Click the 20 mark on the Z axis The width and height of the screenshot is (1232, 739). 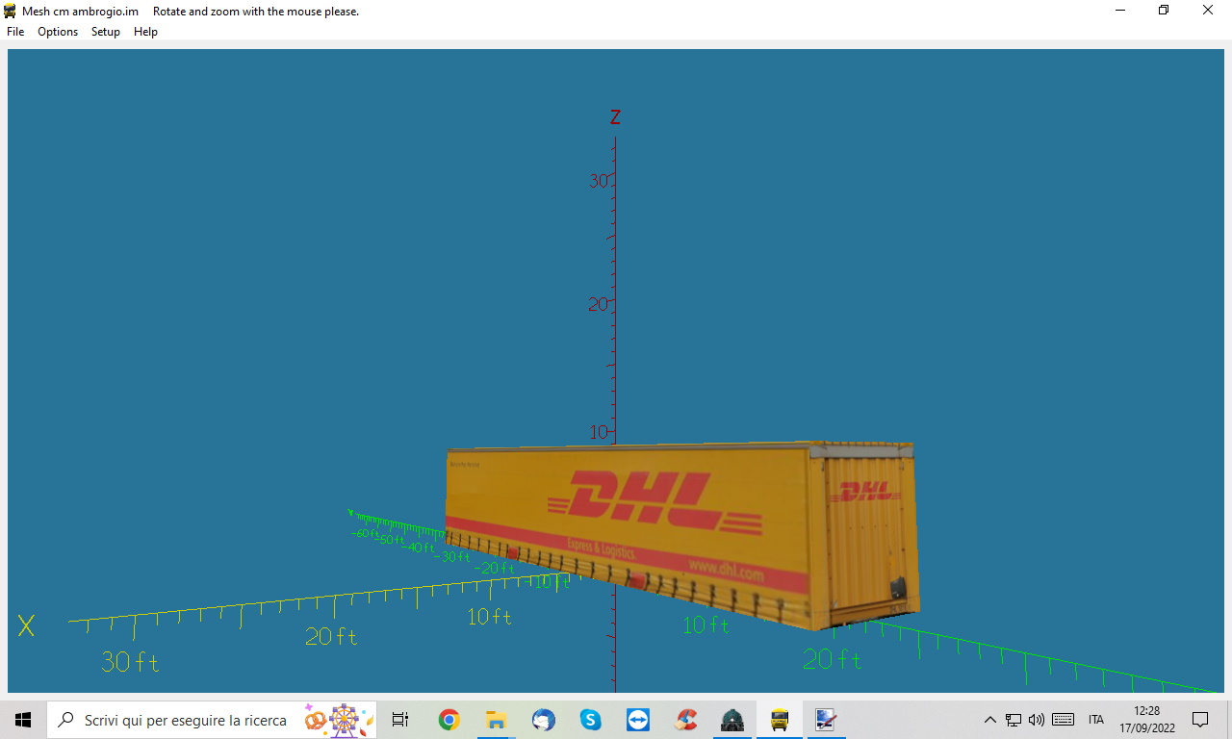tap(599, 304)
